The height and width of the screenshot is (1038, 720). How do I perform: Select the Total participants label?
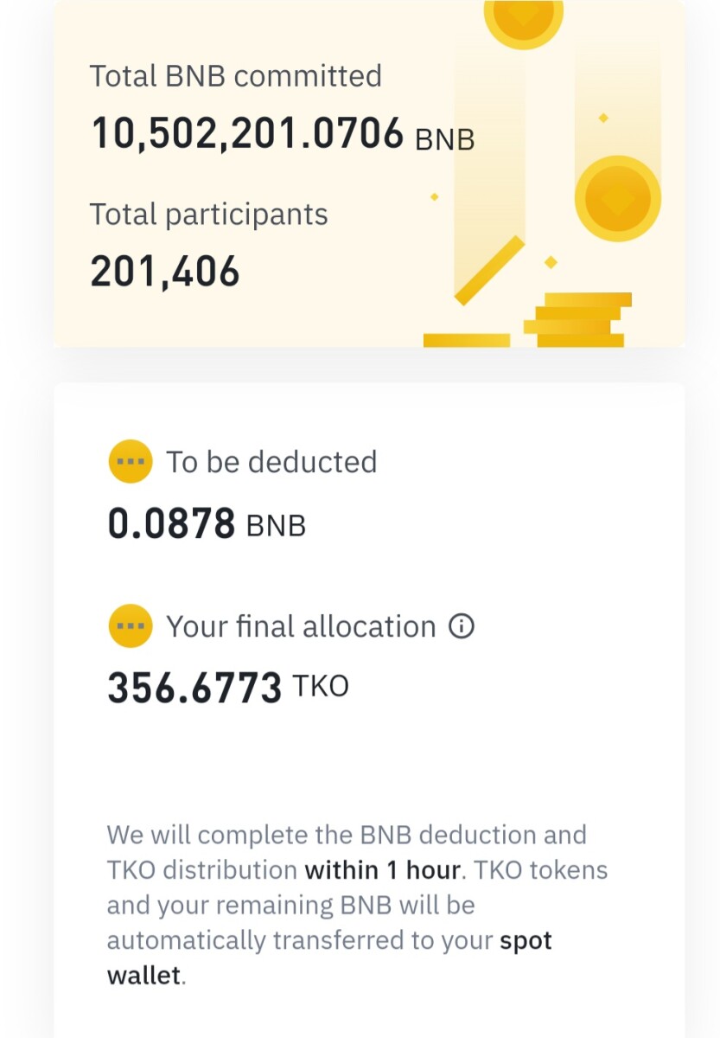tap(209, 215)
